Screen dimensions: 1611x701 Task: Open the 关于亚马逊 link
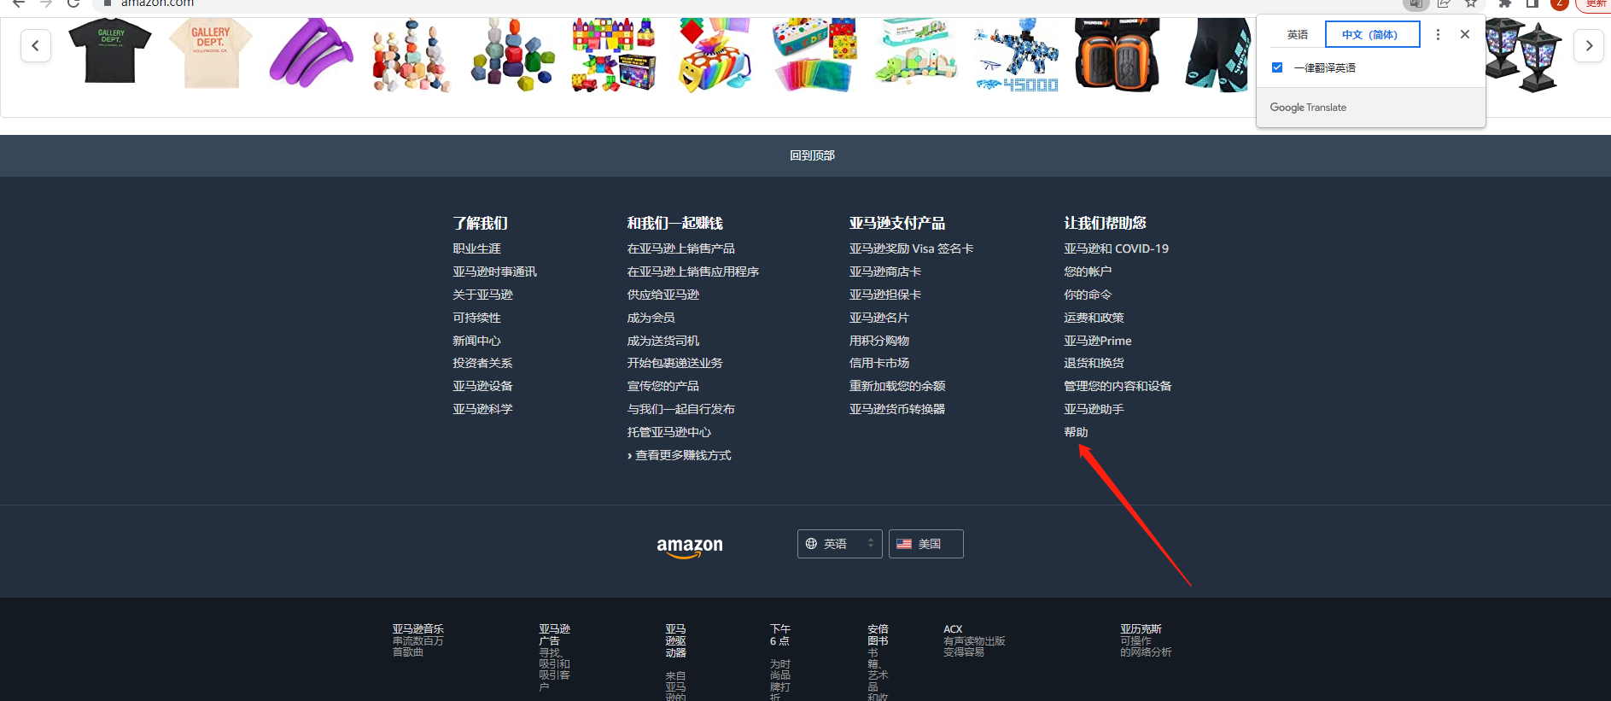coord(482,295)
